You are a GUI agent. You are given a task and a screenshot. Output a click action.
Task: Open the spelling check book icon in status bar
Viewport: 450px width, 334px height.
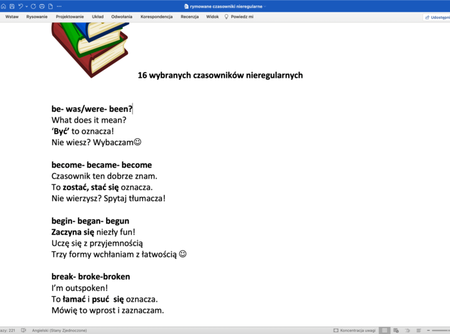(24, 331)
